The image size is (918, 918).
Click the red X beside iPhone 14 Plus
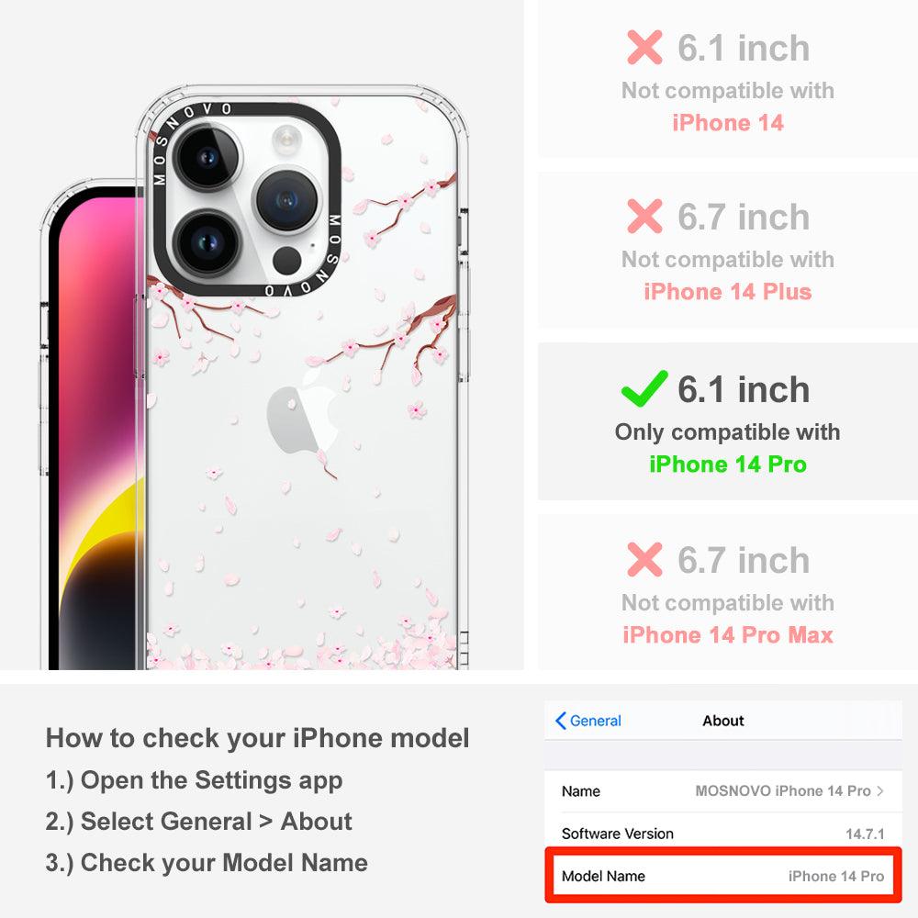point(644,216)
